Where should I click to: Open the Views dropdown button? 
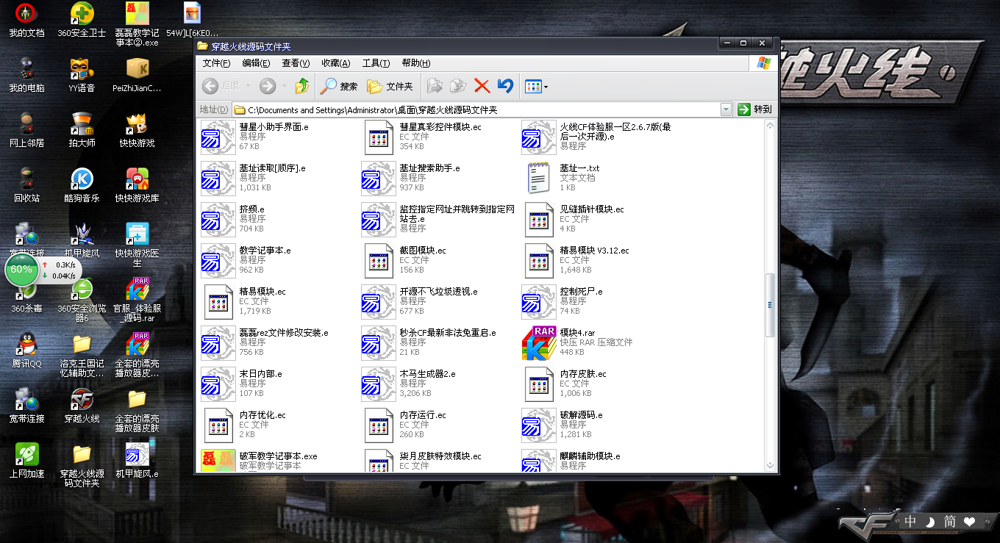point(536,87)
